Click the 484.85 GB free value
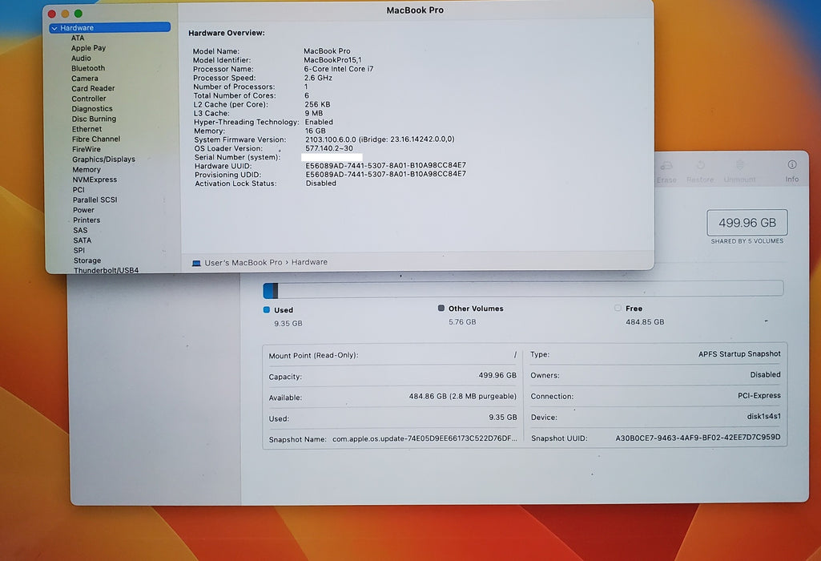Image resolution: width=821 pixels, height=561 pixels. [645, 322]
